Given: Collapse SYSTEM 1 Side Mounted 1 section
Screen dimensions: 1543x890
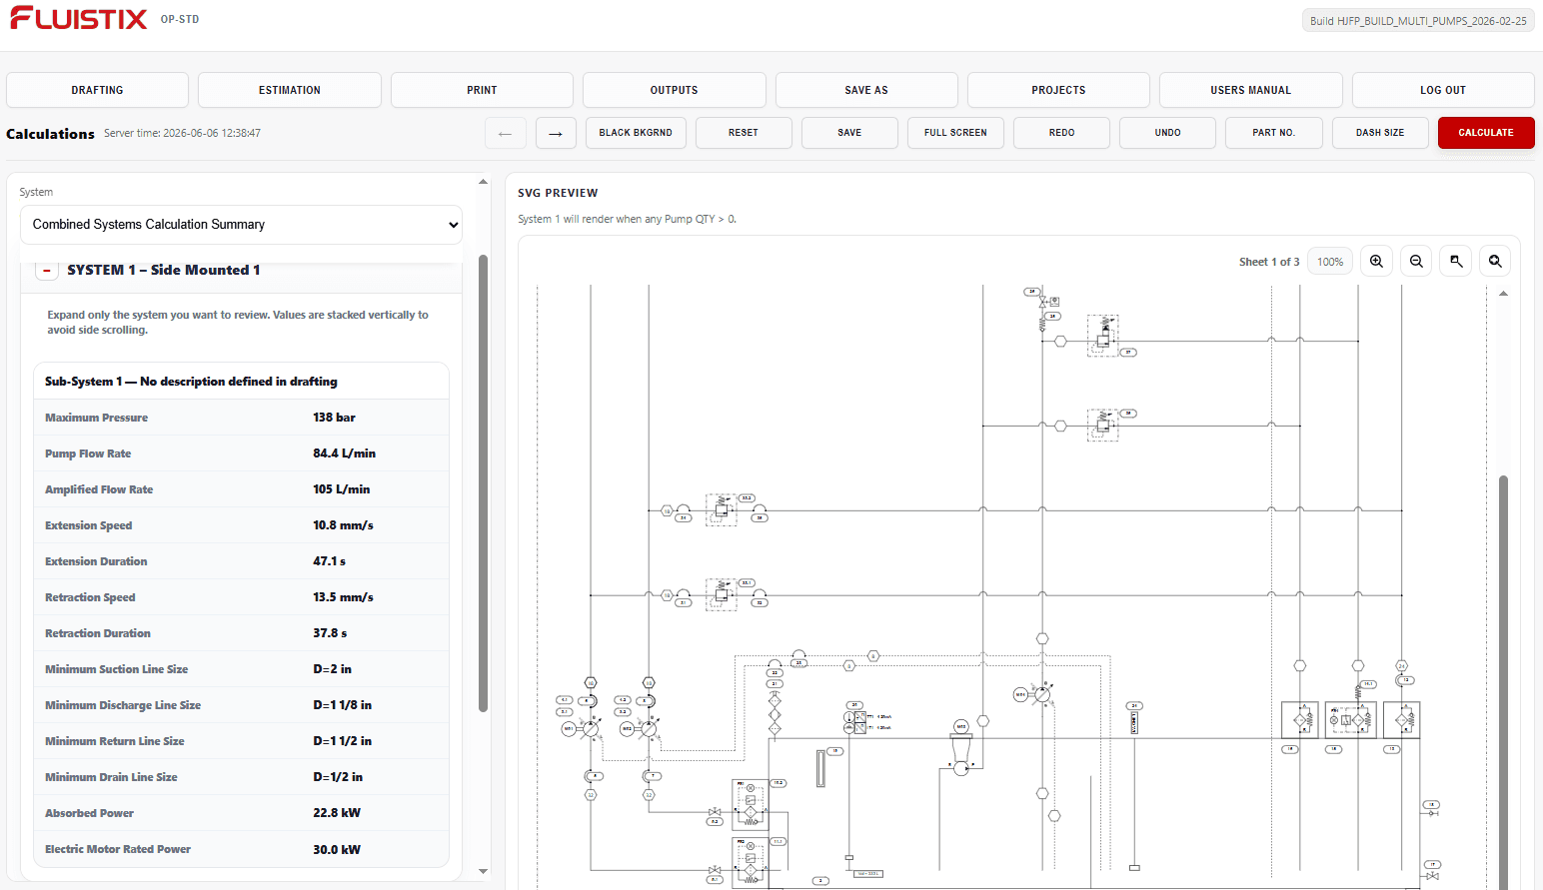Looking at the screenshot, I should pyautogui.click(x=47, y=271).
